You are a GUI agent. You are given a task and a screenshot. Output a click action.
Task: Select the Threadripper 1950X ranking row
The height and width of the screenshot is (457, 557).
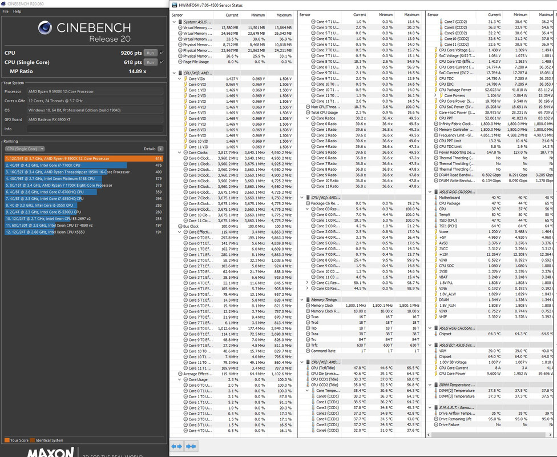tap(84, 172)
